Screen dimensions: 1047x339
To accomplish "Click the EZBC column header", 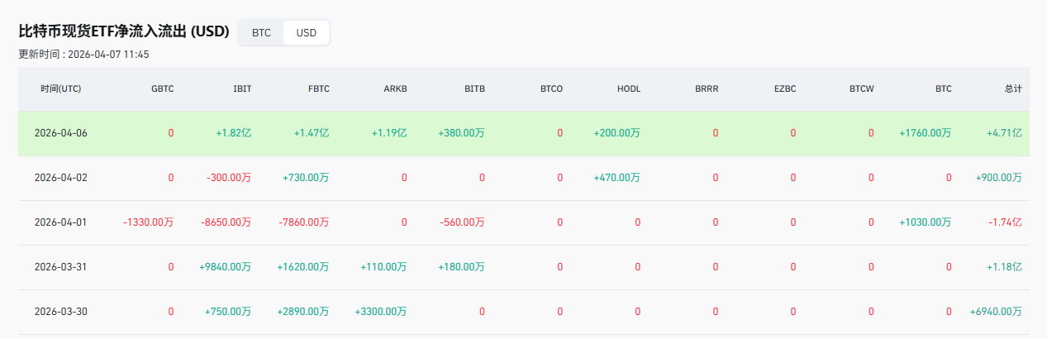I will (x=783, y=89).
